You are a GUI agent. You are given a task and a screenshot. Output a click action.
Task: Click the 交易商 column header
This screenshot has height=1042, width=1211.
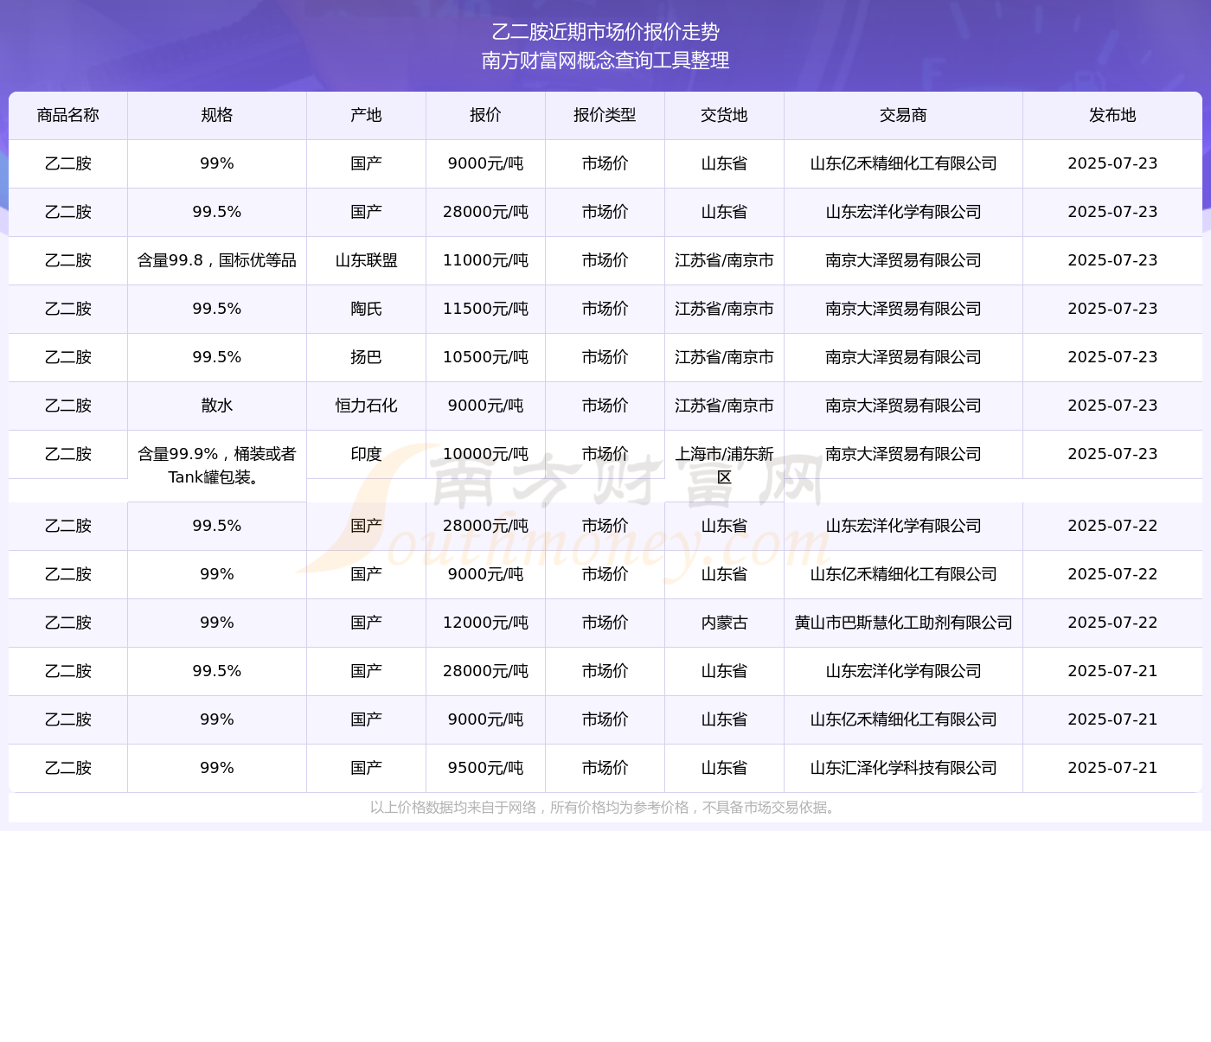tap(903, 115)
